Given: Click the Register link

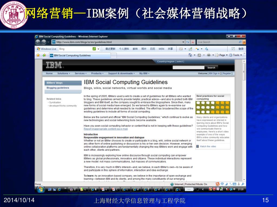Looking at the screenshot, I should 227,73.
